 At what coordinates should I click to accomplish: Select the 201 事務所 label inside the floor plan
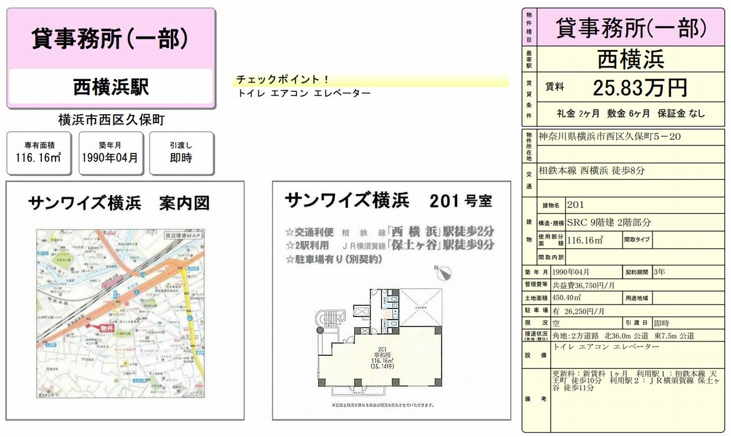(382, 352)
